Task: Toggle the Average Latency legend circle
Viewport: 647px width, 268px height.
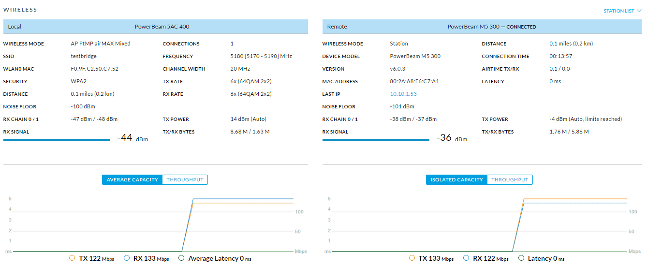Action: point(181,258)
